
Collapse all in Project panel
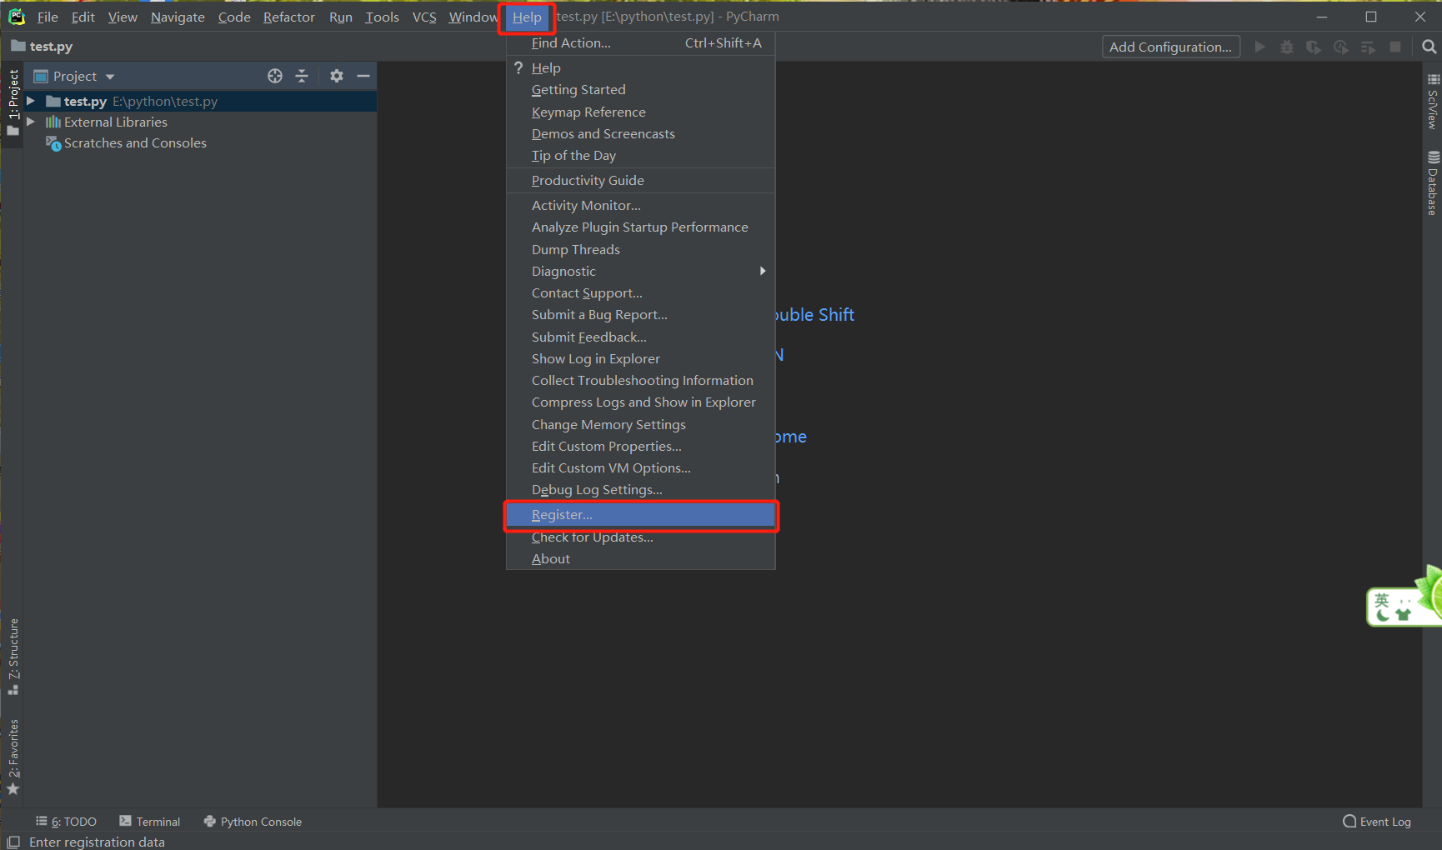click(x=302, y=76)
